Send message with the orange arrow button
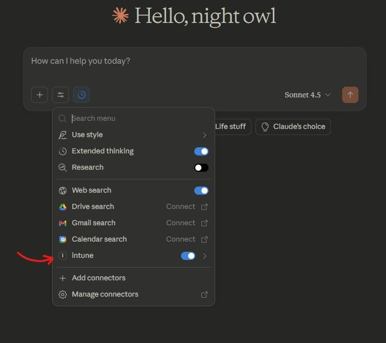The width and height of the screenshot is (386, 343). pyautogui.click(x=350, y=95)
